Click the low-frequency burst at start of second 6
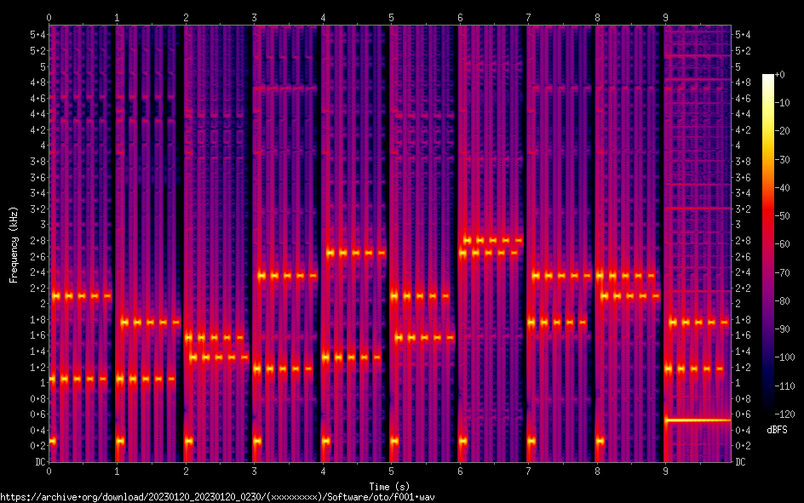The height and width of the screenshot is (503, 804). click(x=462, y=441)
